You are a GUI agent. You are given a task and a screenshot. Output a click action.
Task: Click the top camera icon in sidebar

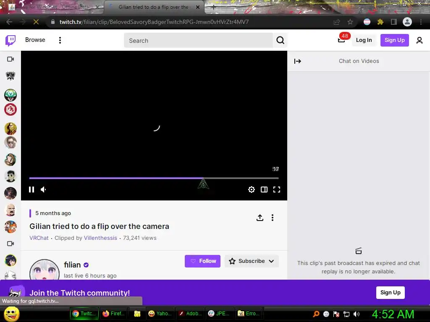point(10,59)
